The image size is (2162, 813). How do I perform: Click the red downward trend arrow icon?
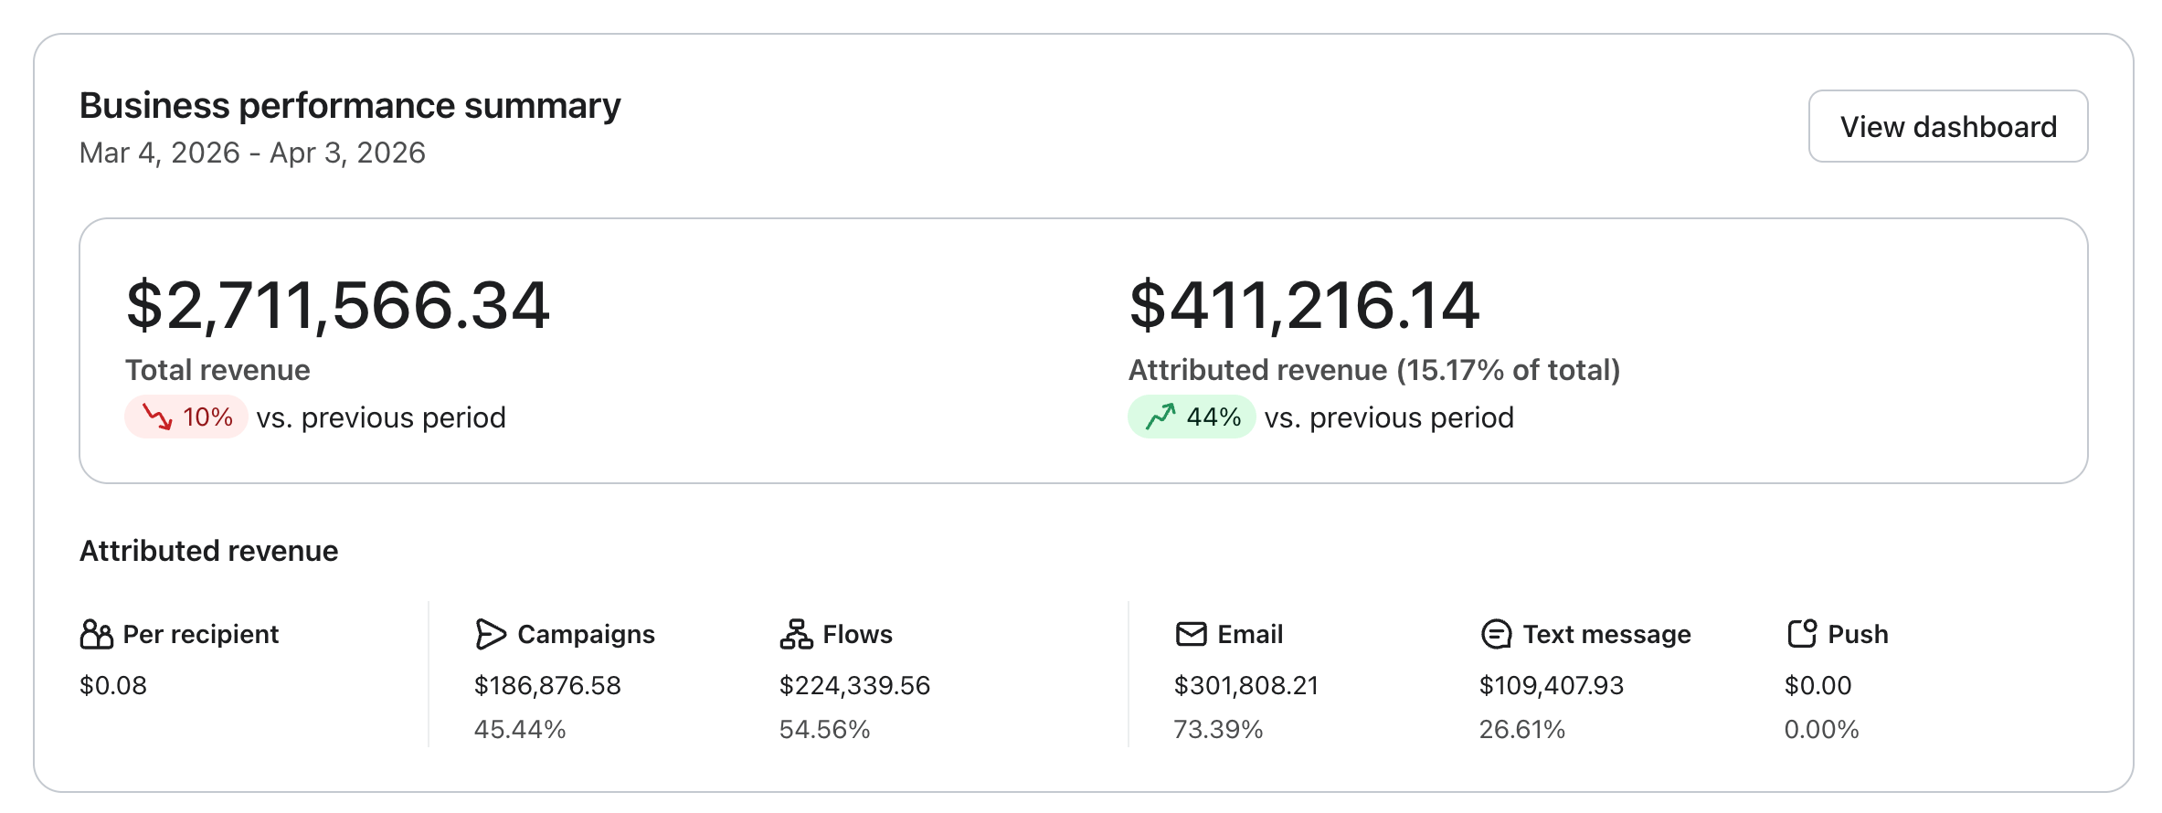pos(157,417)
